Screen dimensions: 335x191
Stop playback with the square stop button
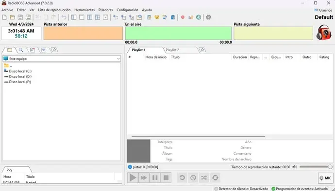166,177
